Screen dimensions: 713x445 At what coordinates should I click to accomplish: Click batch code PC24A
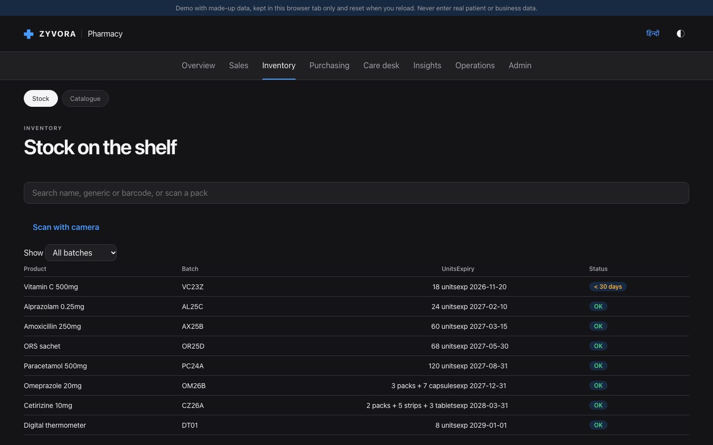point(193,366)
